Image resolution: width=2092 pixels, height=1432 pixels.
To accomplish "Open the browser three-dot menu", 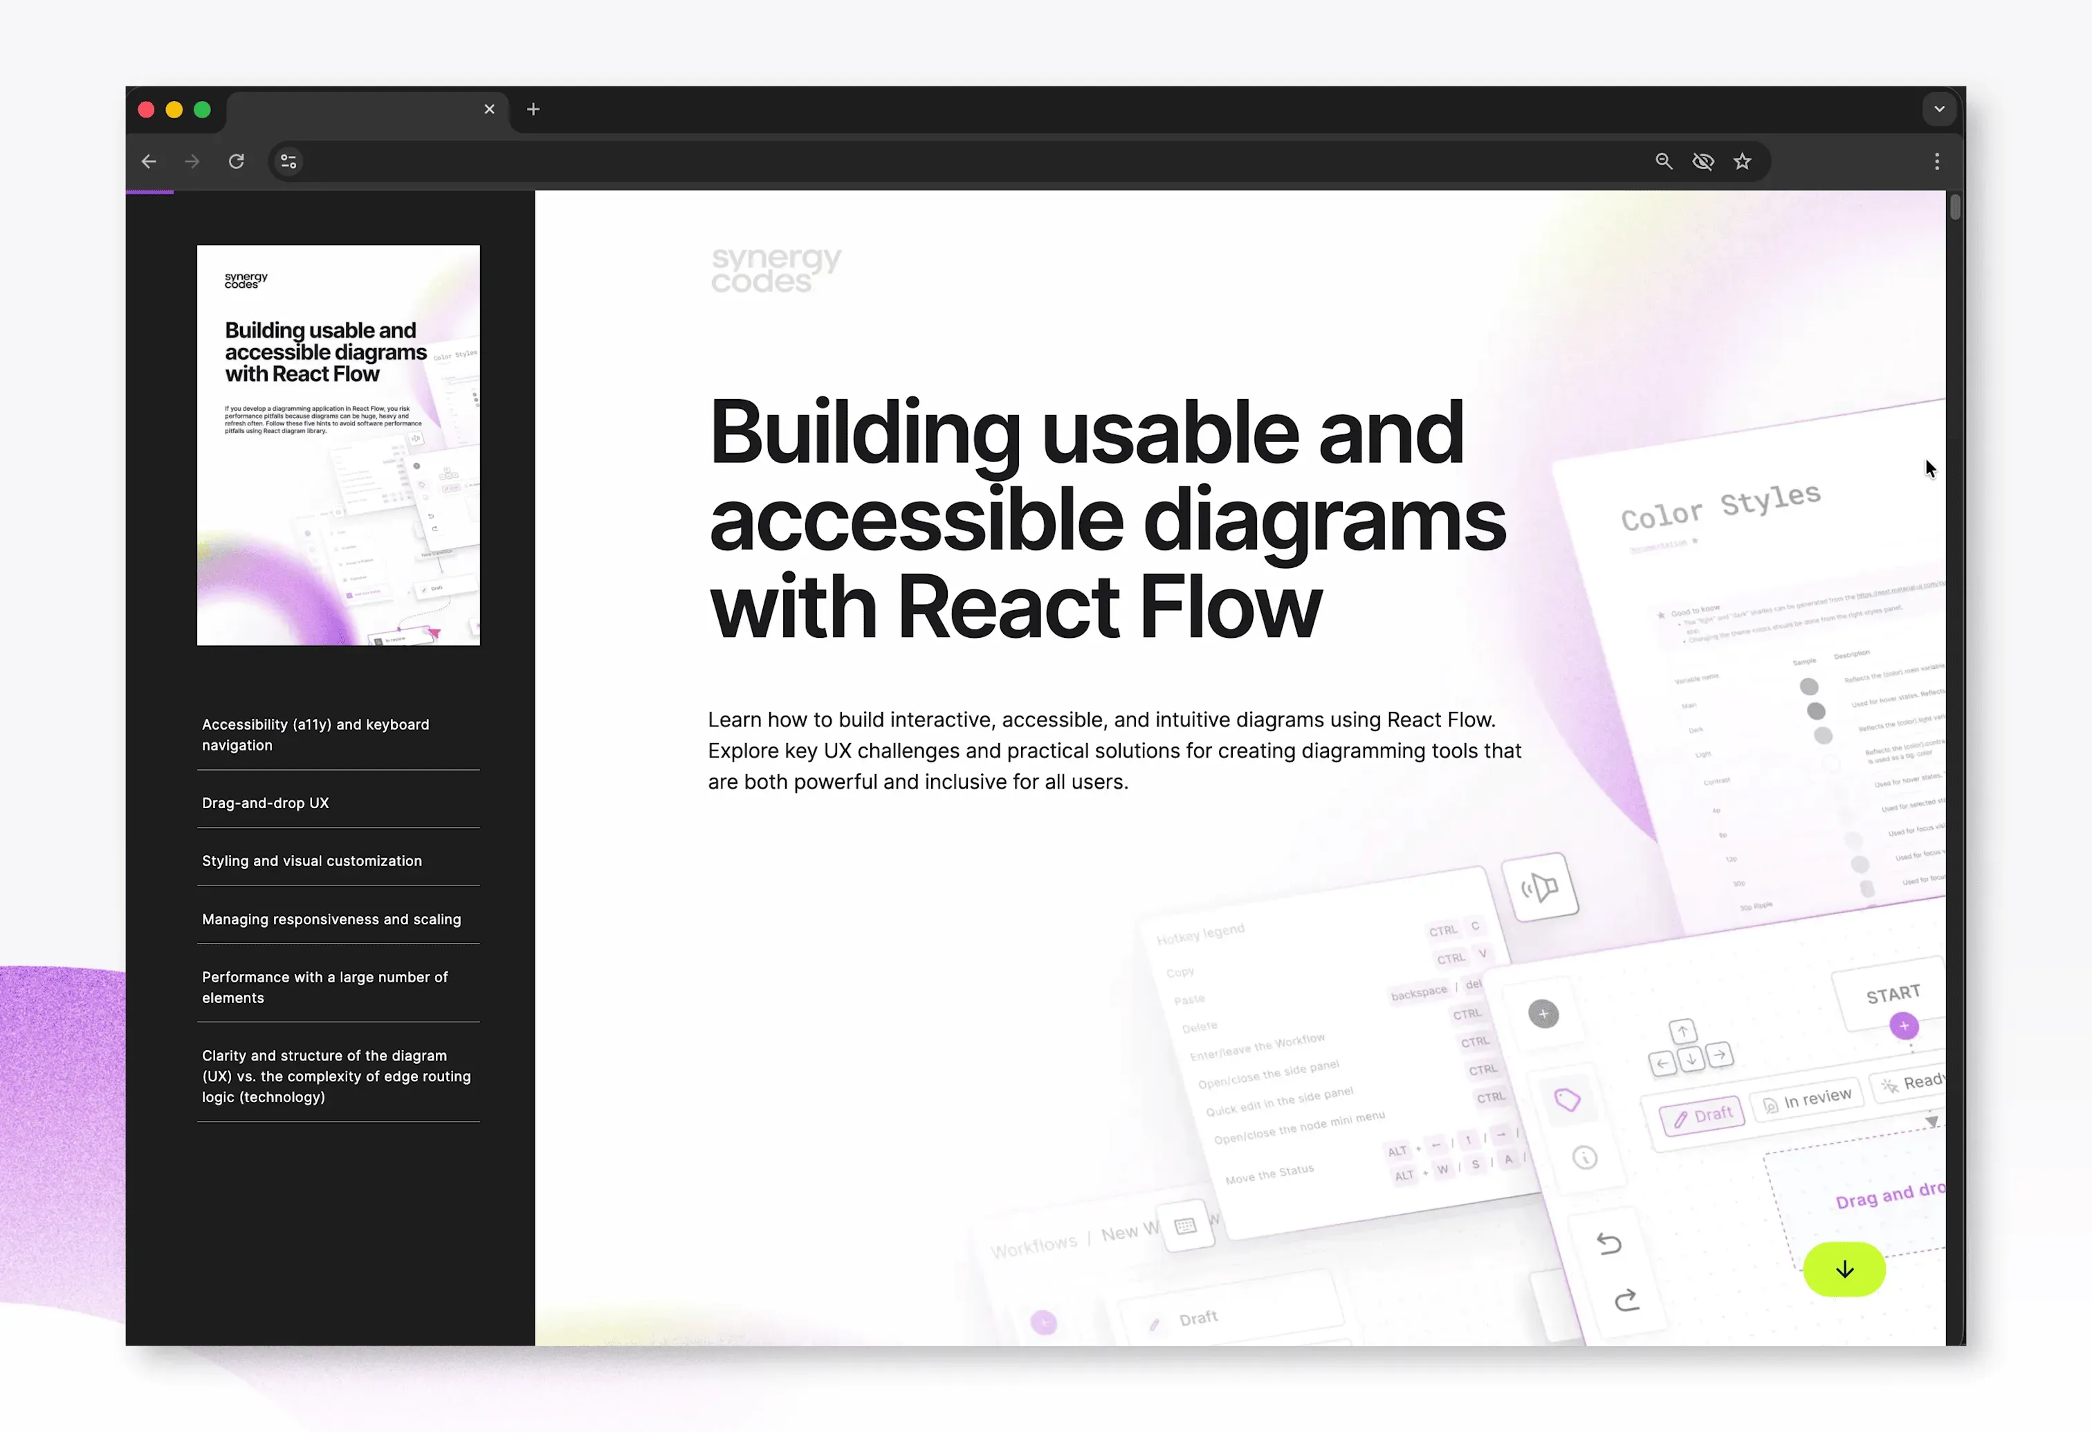I will click(x=1937, y=161).
